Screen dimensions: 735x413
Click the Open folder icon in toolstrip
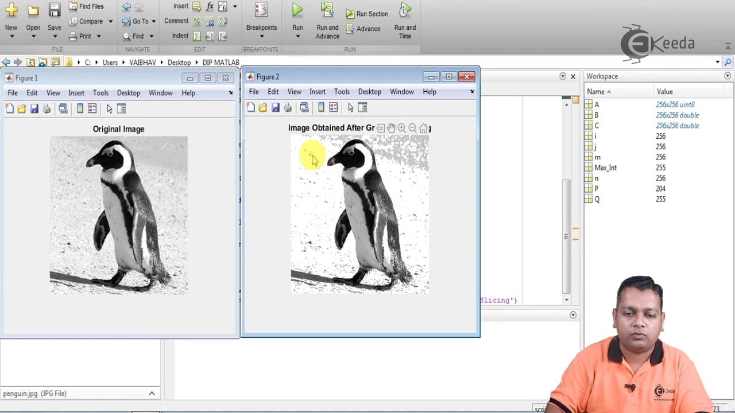(33, 10)
